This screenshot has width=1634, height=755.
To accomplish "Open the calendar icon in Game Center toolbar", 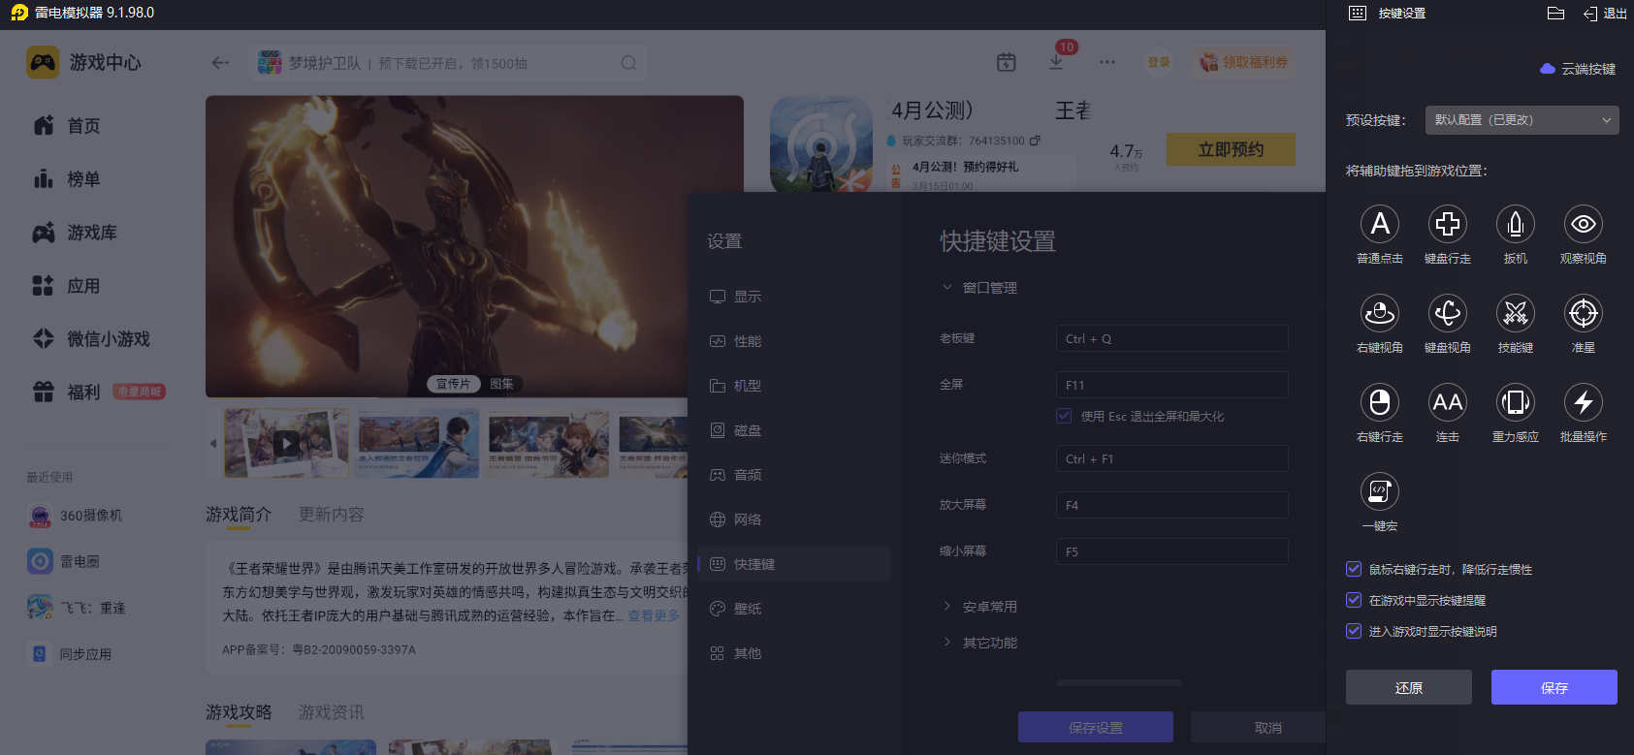I will coord(1007,62).
